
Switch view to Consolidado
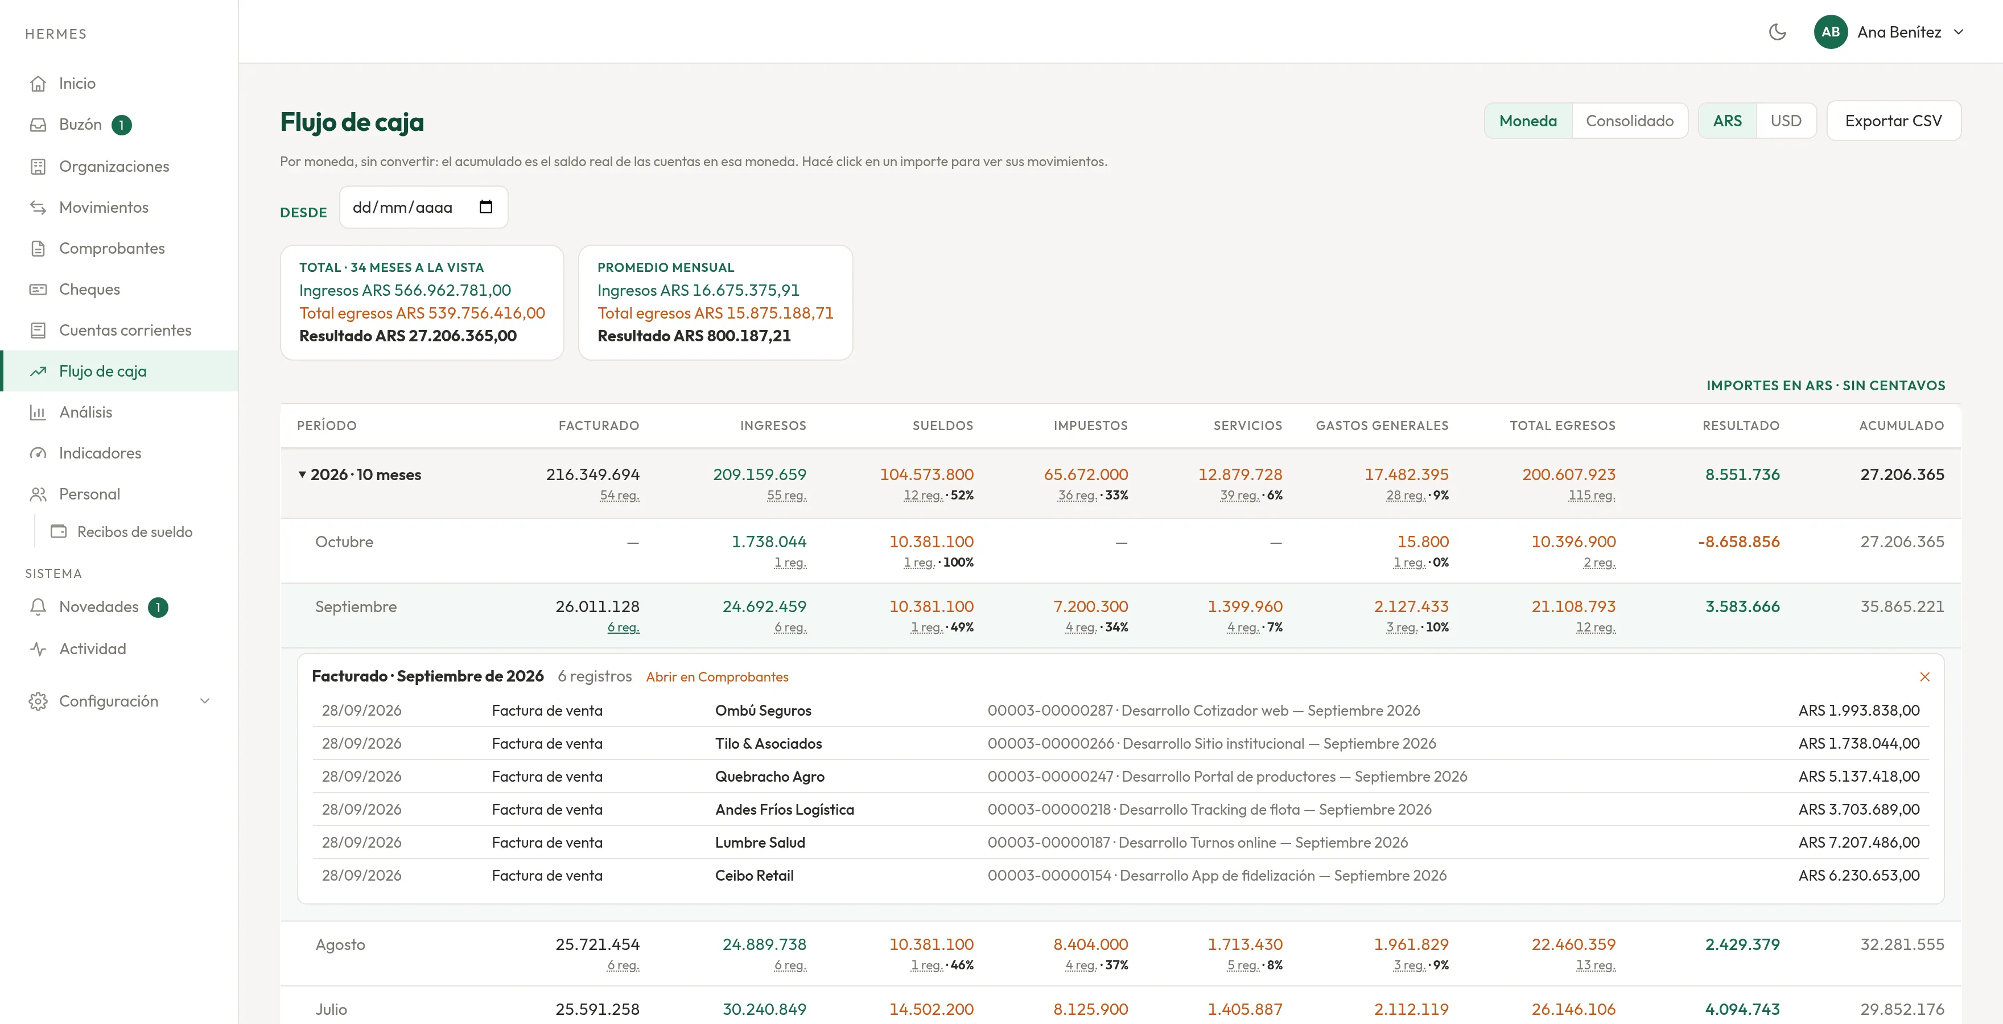tap(1629, 121)
